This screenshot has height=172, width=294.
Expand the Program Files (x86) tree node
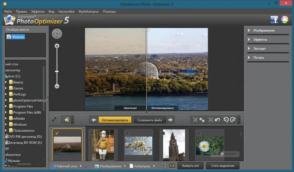click(x=6, y=112)
